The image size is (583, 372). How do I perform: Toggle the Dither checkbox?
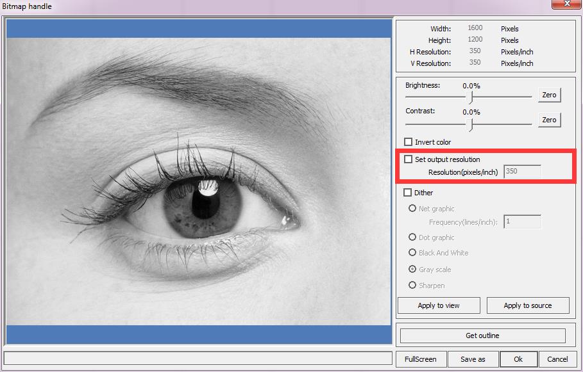408,193
